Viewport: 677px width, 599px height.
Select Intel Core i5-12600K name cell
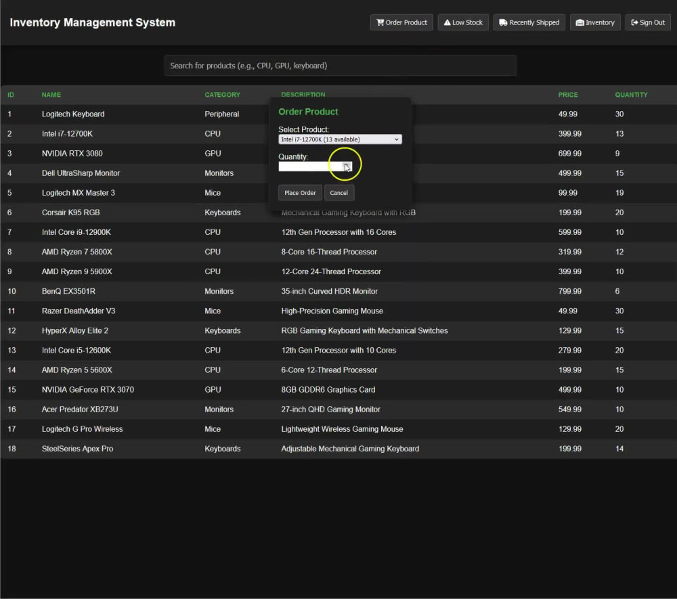click(76, 351)
